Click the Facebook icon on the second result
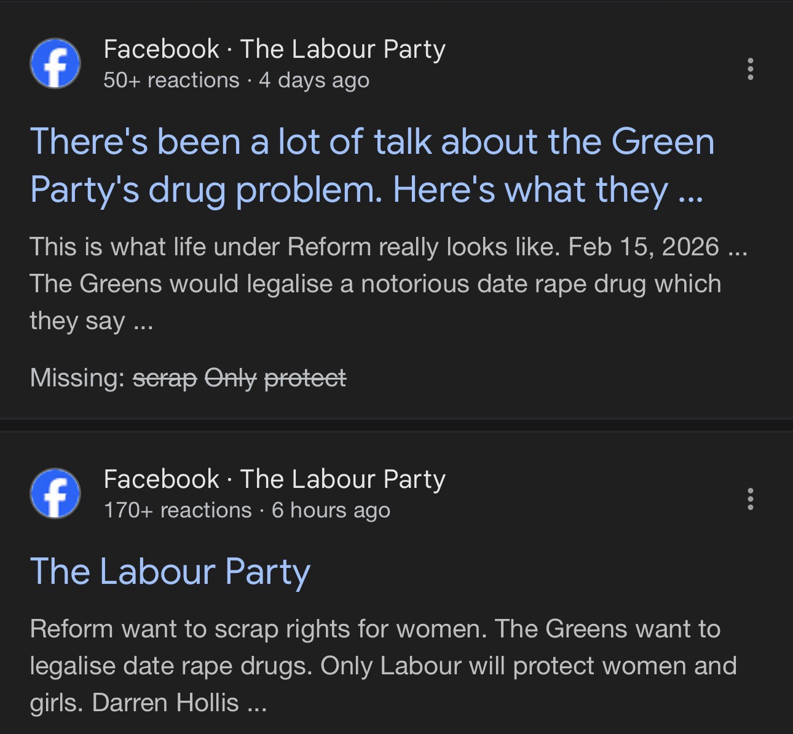793x734 pixels. pos(55,494)
